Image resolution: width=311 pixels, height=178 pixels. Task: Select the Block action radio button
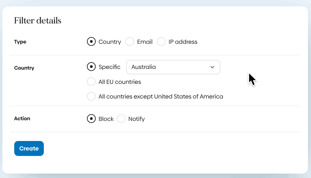[91, 119]
